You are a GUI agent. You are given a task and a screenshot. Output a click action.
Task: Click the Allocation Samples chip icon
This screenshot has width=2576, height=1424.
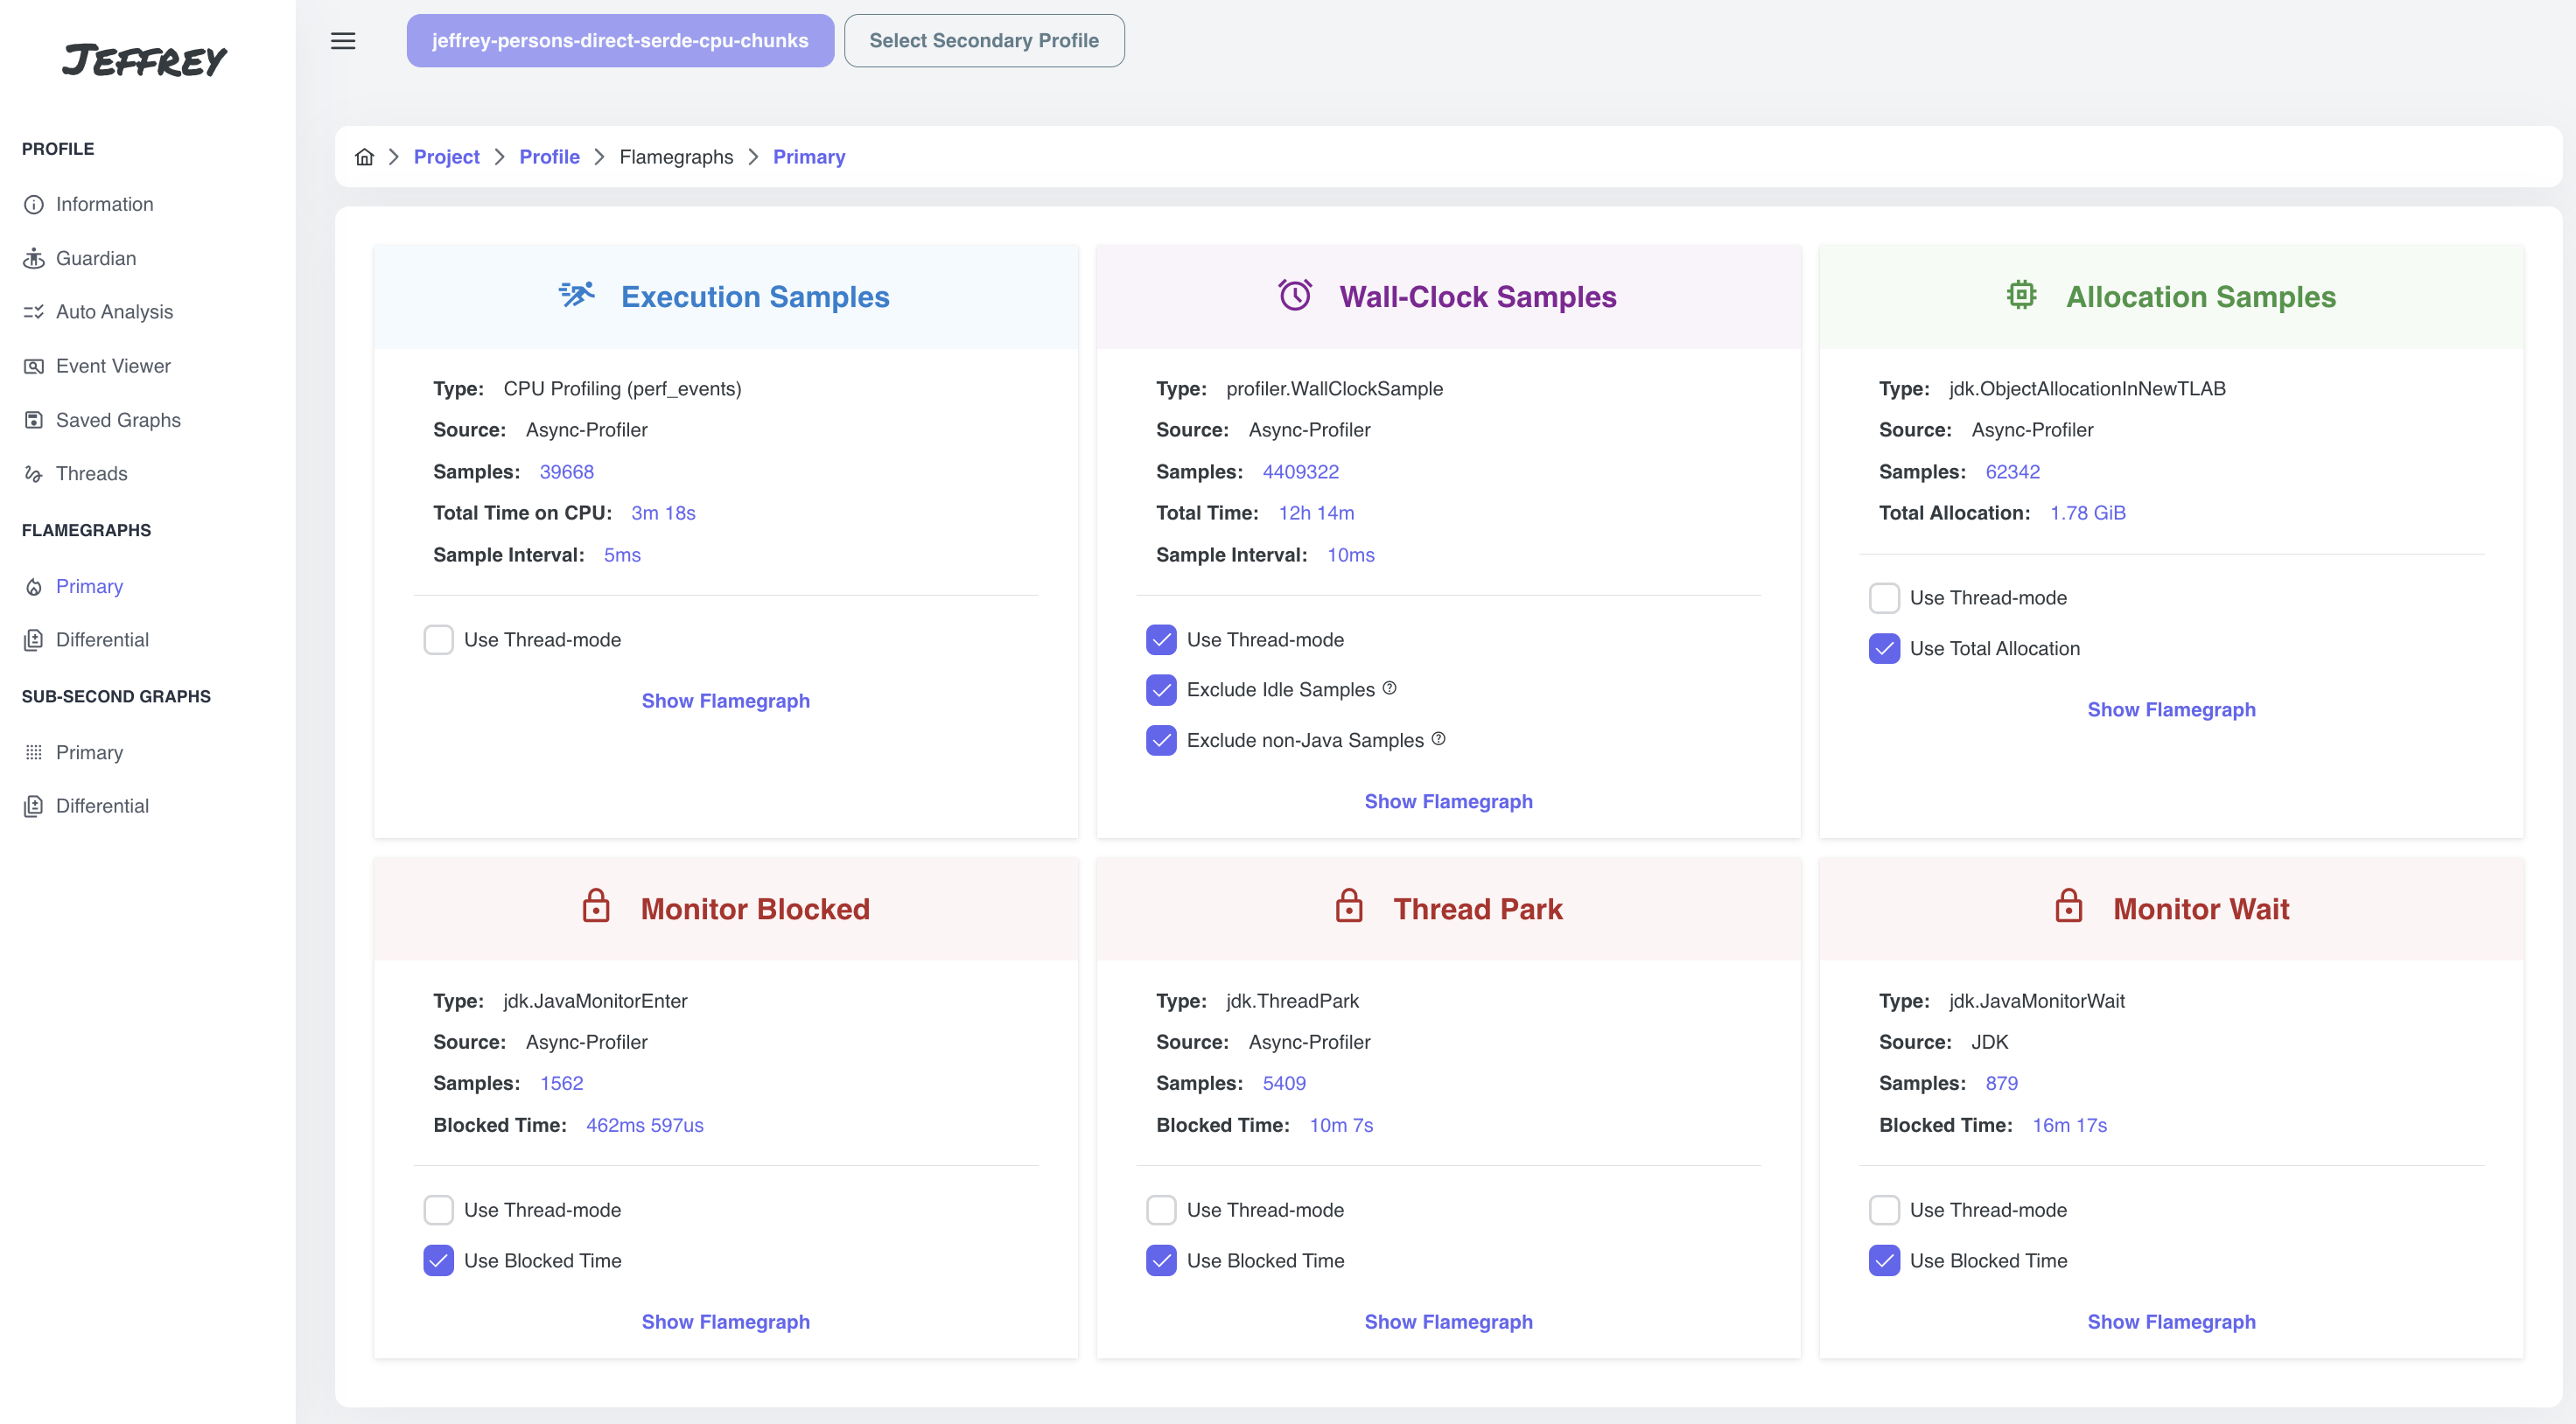[x=2021, y=295]
